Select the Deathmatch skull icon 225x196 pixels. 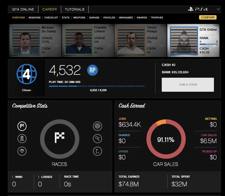(x=22, y=138)
